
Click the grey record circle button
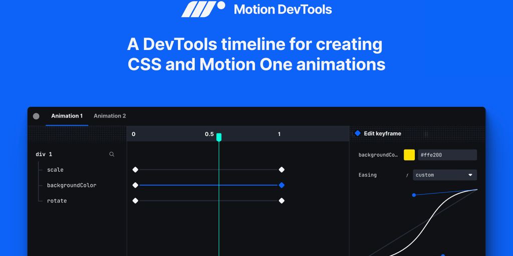pos(36,116)
